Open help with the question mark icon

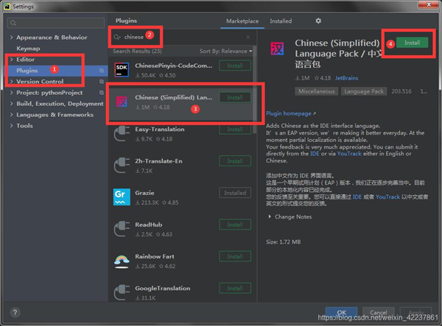click(x=15, y=313)
